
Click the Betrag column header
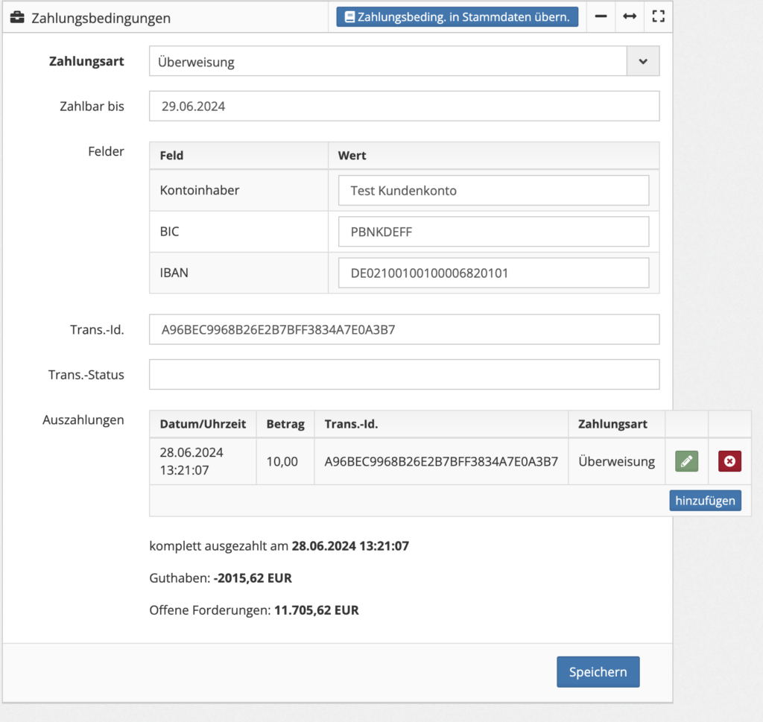[285, 424]
